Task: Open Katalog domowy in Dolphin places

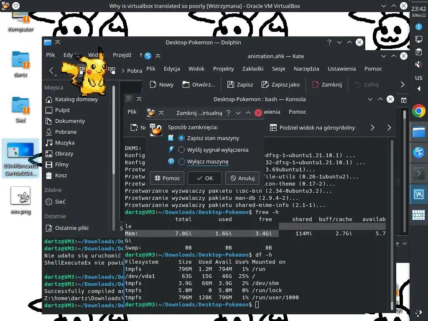Action: click(x=71, y=99)
